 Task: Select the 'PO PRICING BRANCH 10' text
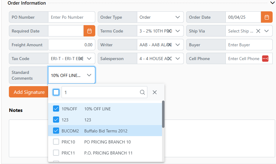[x=108, y=142]
